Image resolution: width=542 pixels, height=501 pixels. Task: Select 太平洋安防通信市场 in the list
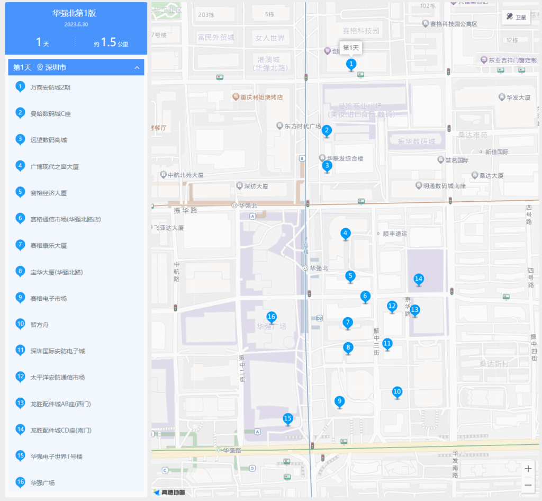point(76,377)
